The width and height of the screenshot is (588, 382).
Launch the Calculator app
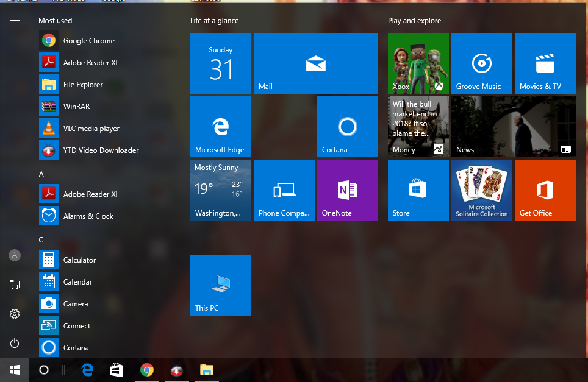click(90, 260)
